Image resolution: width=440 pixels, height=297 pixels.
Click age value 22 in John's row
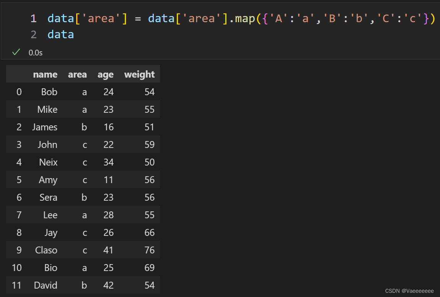(108, 145)
